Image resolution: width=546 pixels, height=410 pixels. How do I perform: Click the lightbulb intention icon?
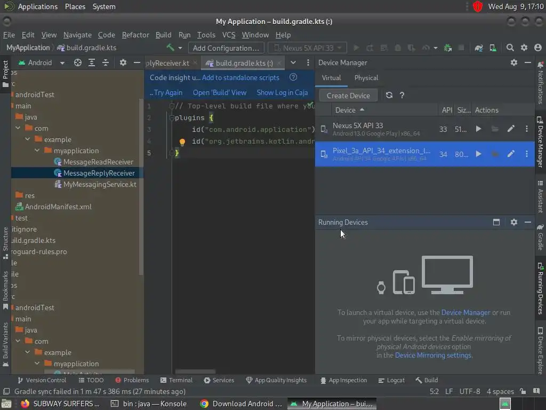coord(182,142)
